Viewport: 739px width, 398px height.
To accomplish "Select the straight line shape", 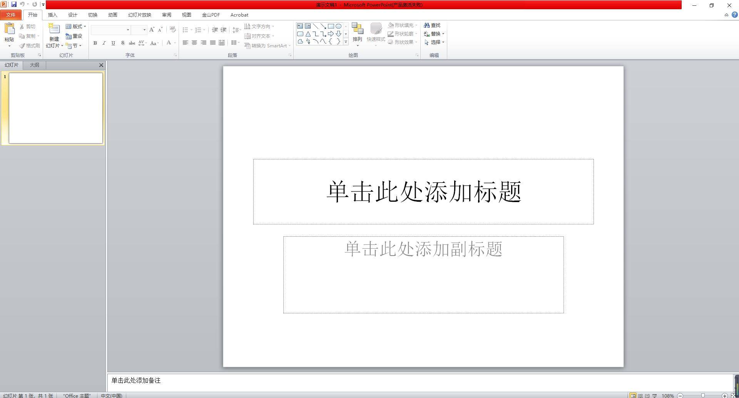I will (x=315, y=26).
